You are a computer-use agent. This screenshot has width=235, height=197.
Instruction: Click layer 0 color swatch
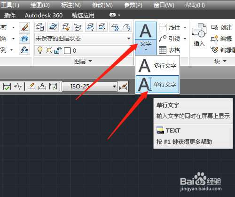[67, 51]
